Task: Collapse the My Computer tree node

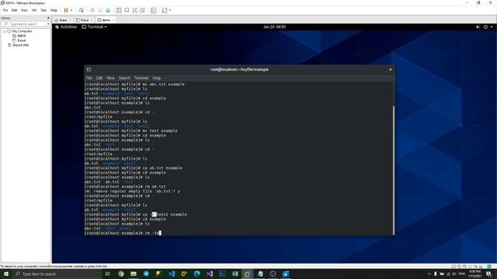Action: coord(5,31)
